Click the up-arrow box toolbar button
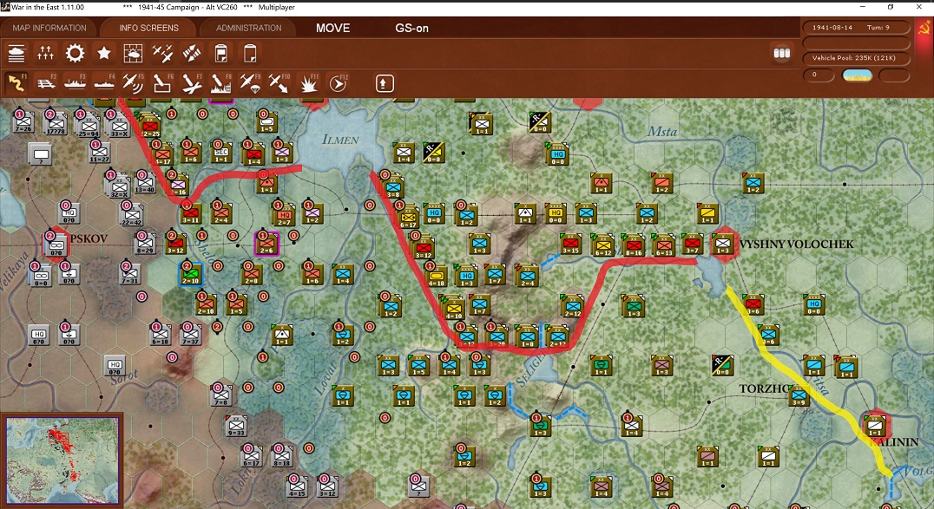 point(385,83)
